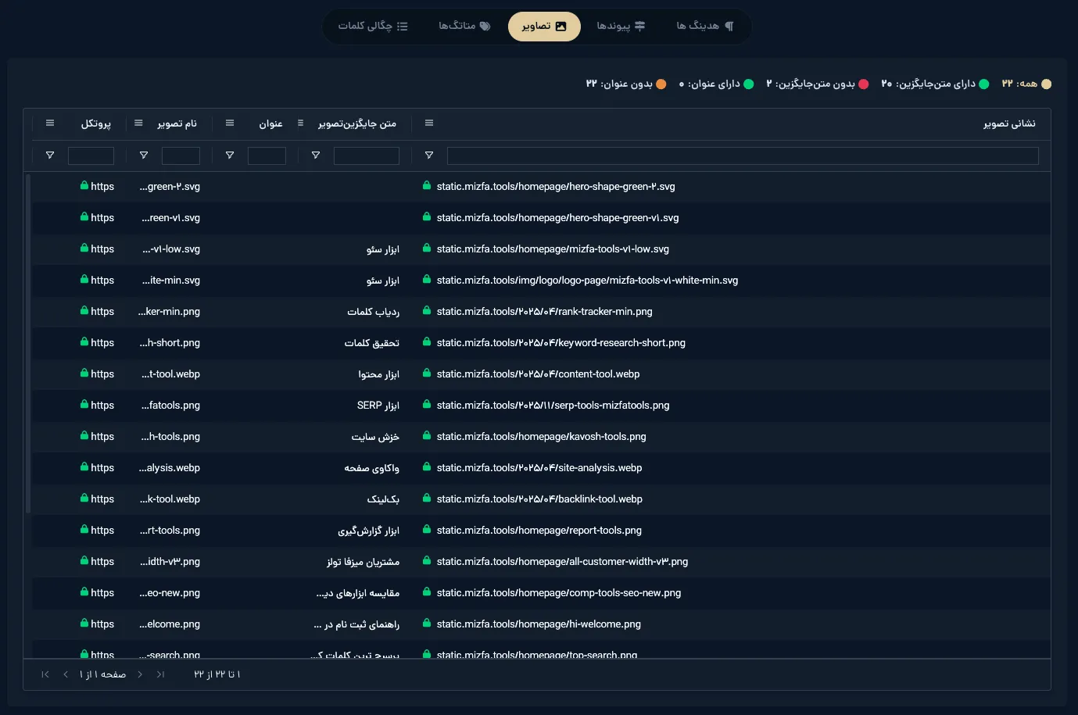This screenshot has height=715, width=1078.
Task: Open column menu for نشانی تصویر
Action: click(x=429, y=123)
